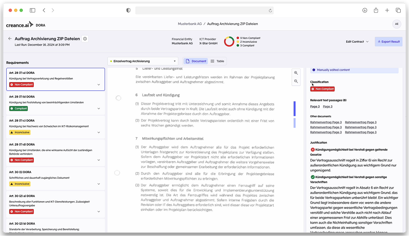Open info icon next to contract title

point(85,39)
